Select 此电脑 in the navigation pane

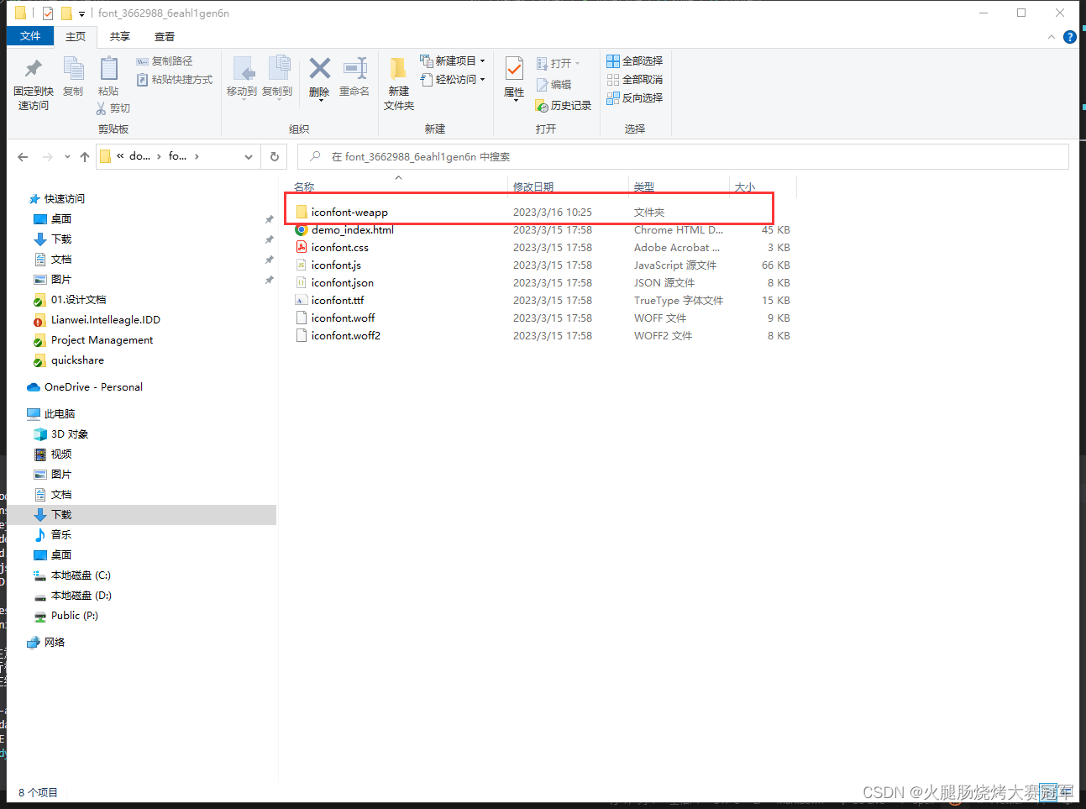pos(60,414)
